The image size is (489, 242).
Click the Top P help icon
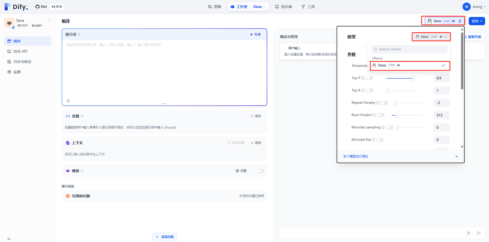tap(363, 78)
